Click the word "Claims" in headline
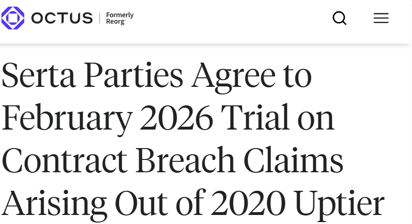 click(x=293, y=160)
